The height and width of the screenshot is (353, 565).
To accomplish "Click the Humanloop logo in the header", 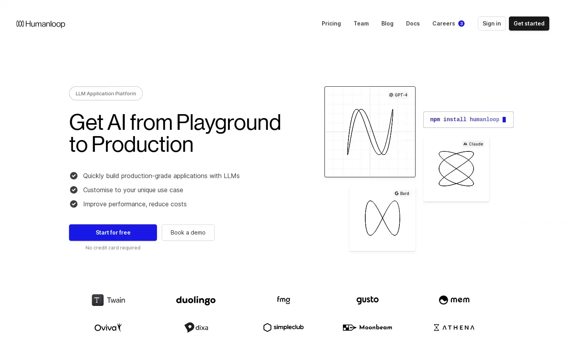I will tap(41, 24).
